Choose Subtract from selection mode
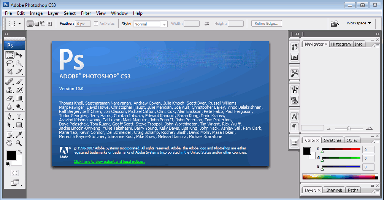 point(43,24)
